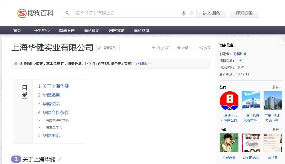Click the pencil icon beside 编辑词条
The width and height of the screenshot is (285, 164).
[99, 48]
